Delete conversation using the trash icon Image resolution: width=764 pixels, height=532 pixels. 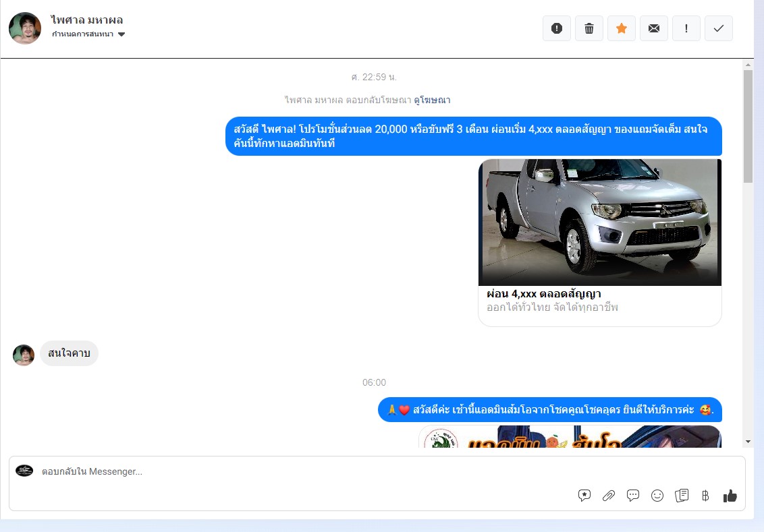tap(589, 28)
